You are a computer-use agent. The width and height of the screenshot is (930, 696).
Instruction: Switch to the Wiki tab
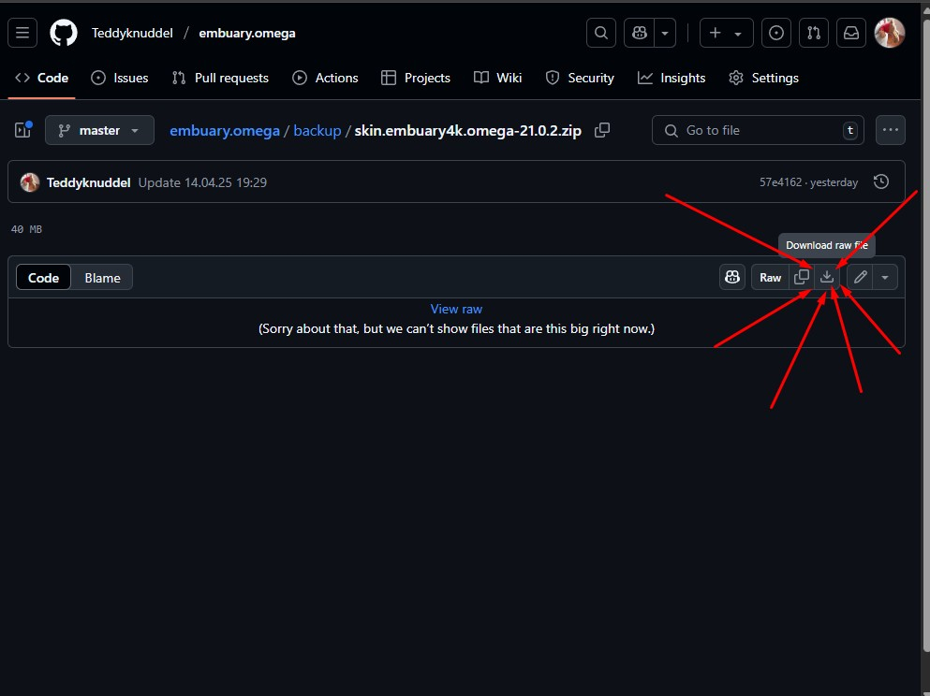click(497, 78)
